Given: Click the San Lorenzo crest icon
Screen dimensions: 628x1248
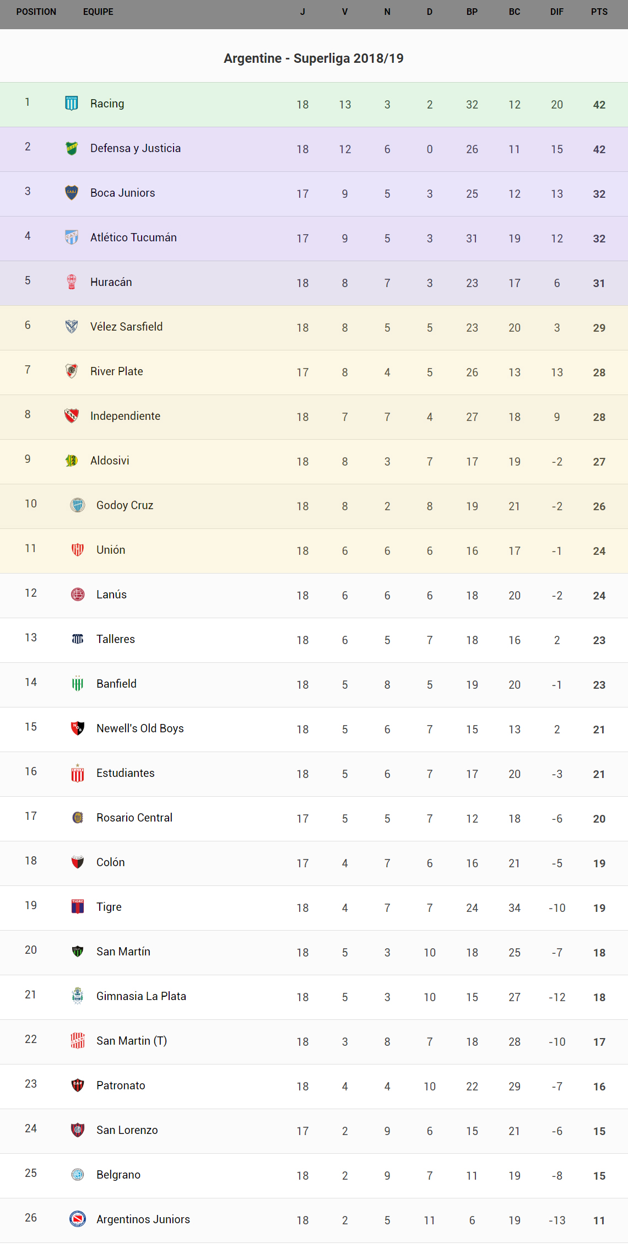Looking at the screenshot, I should pos(78,1130).
